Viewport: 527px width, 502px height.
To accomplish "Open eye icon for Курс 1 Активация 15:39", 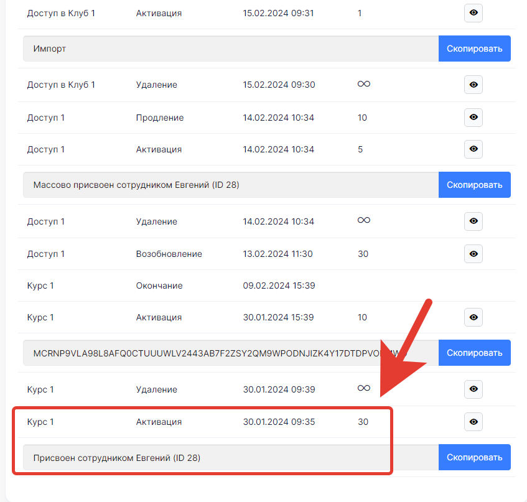I will [x=473, y=317].
